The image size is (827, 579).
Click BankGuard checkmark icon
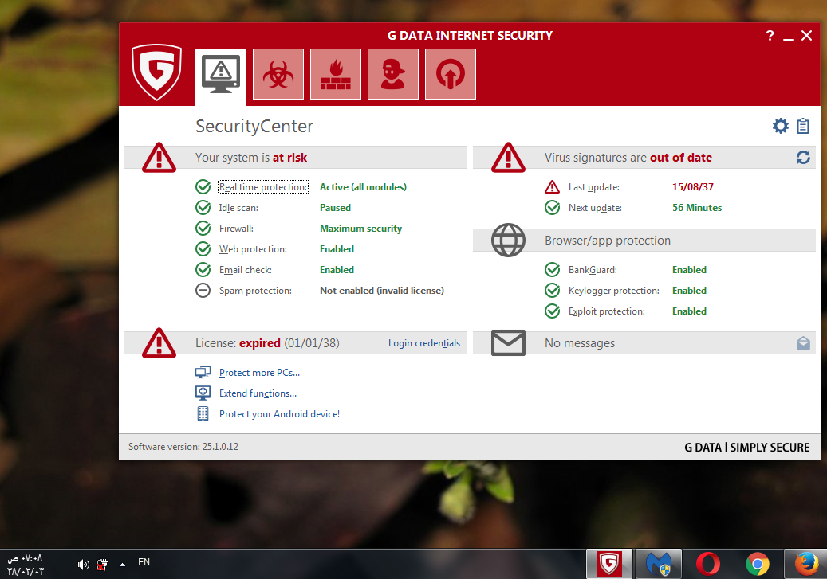(x=552, y=270)
